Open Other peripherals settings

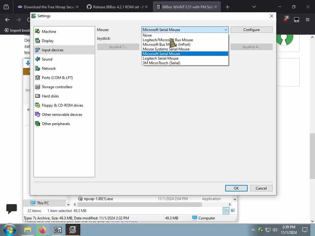tap(64, 124)
